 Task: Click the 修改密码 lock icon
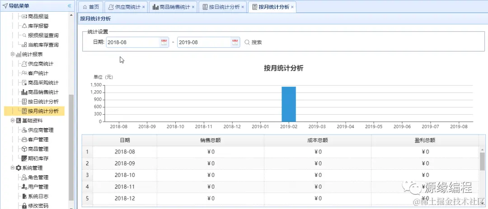[x=24, y=205]
